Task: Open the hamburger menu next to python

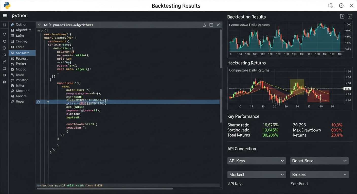Action: pos(5,15)
